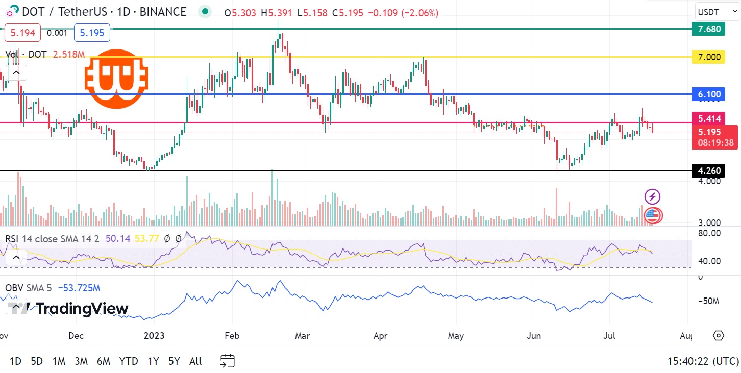Click the Mar date axis label
This screenshot has height=373, width=741.
(303, 336)
